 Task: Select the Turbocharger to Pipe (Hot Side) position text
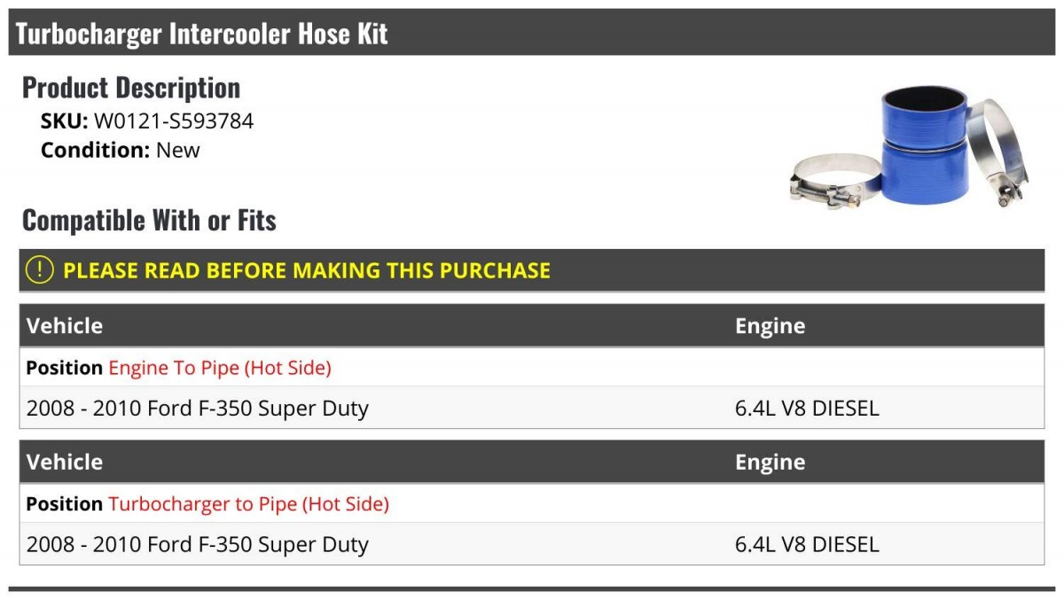point(249,504)
